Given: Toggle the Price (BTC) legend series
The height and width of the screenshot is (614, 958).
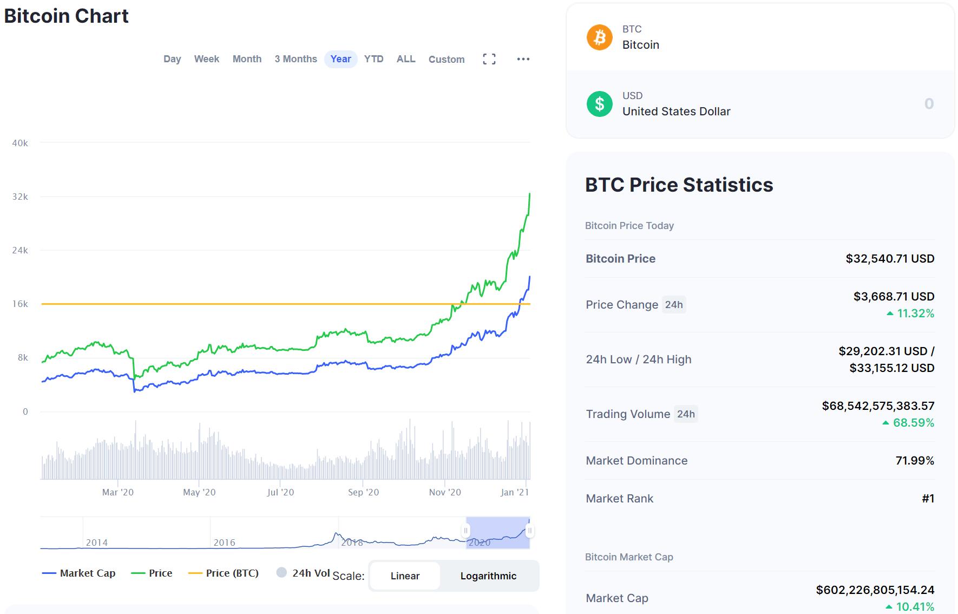Looking at the screenshot, I should coord(223,573).
